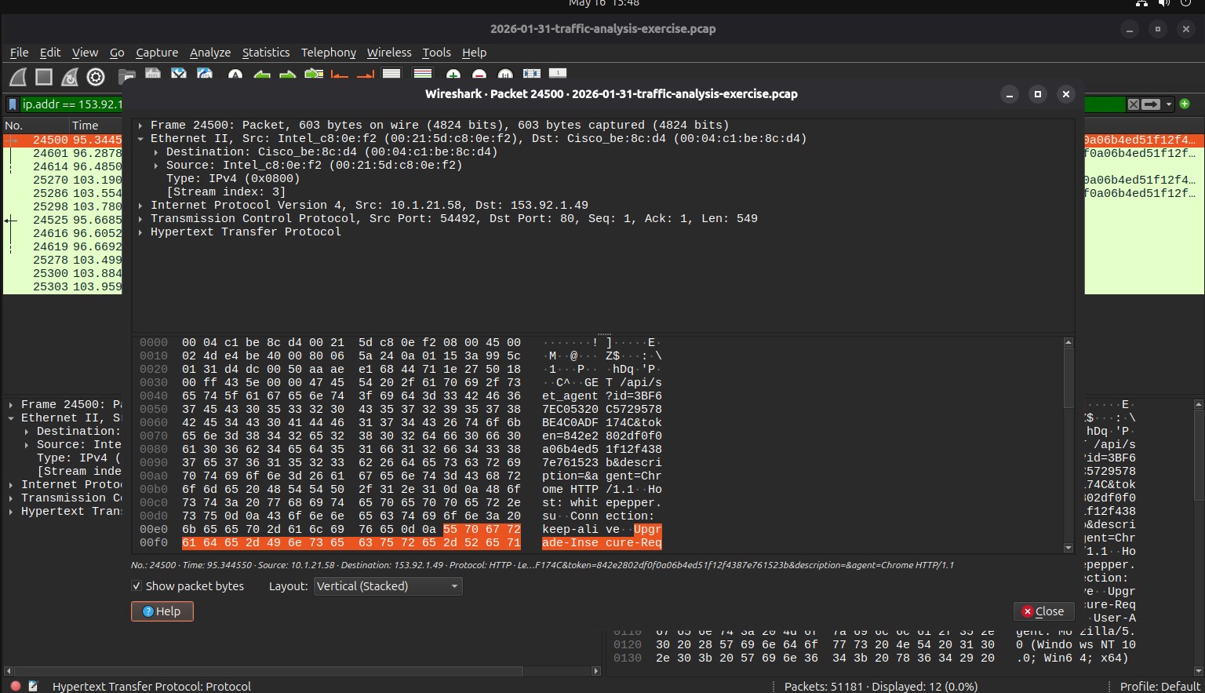Expand Frame 24500 row in dialog
Image resolution: width=1205 pixels, height=693 pixels.
coord(140,126)
